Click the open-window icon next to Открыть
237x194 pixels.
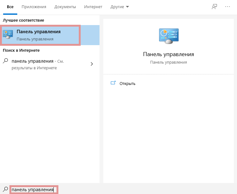tap(113, 83)
